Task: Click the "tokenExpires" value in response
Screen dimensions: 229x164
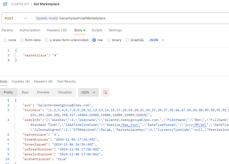Action: (x=76, y=139)
